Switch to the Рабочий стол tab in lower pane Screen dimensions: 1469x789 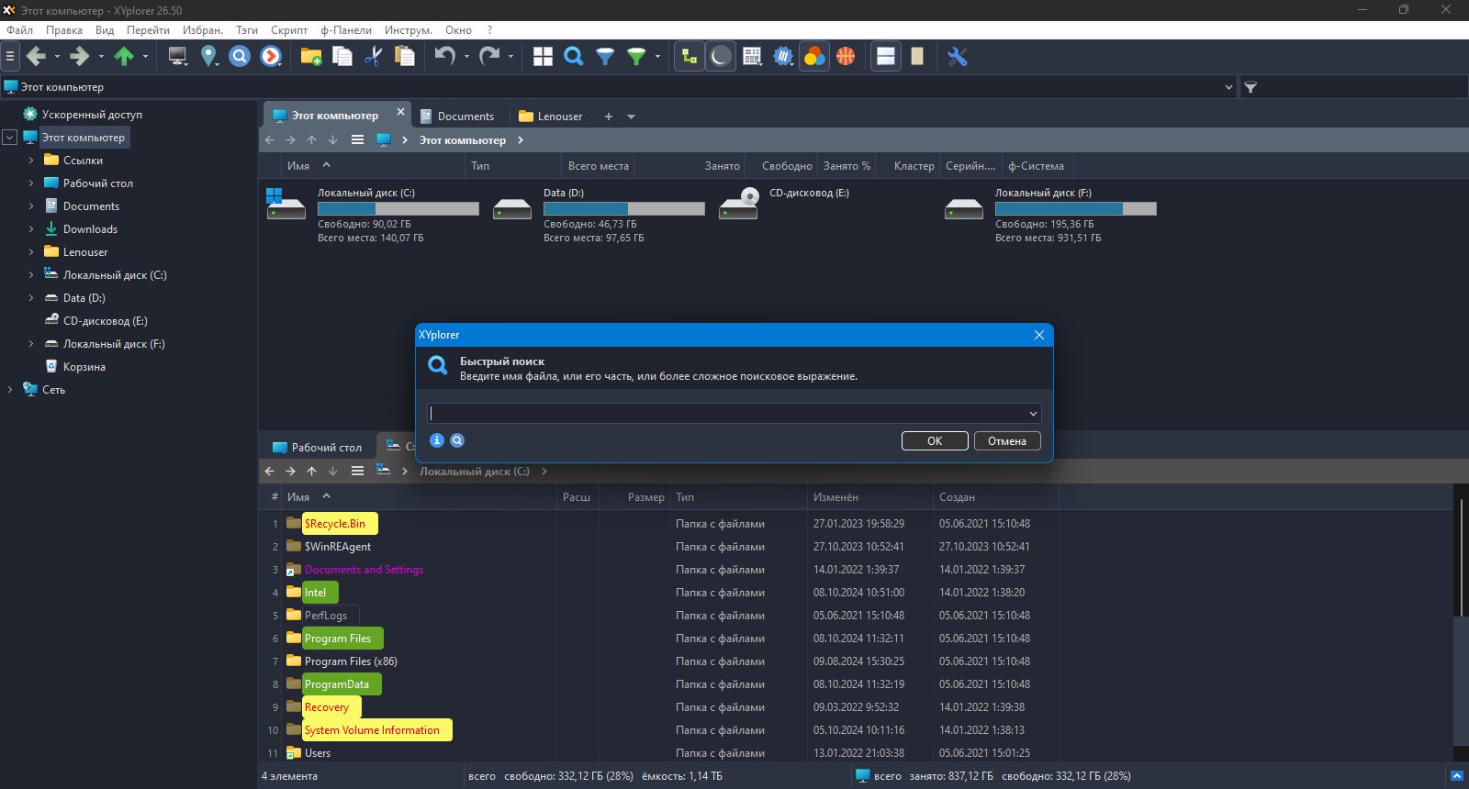[318, 448]
